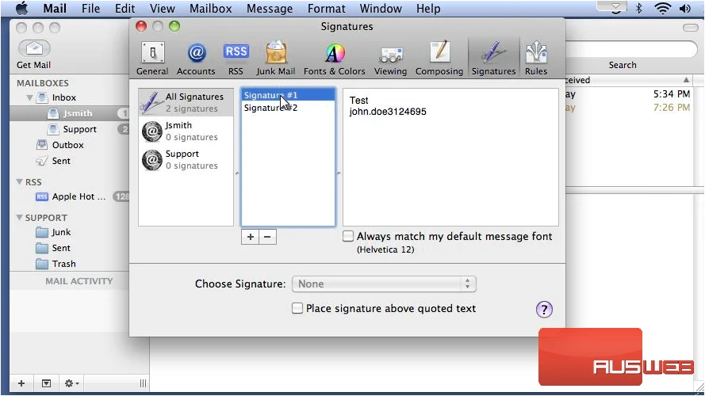Toggle the Mail Activity panel button
705x396 pixels.
46,383
